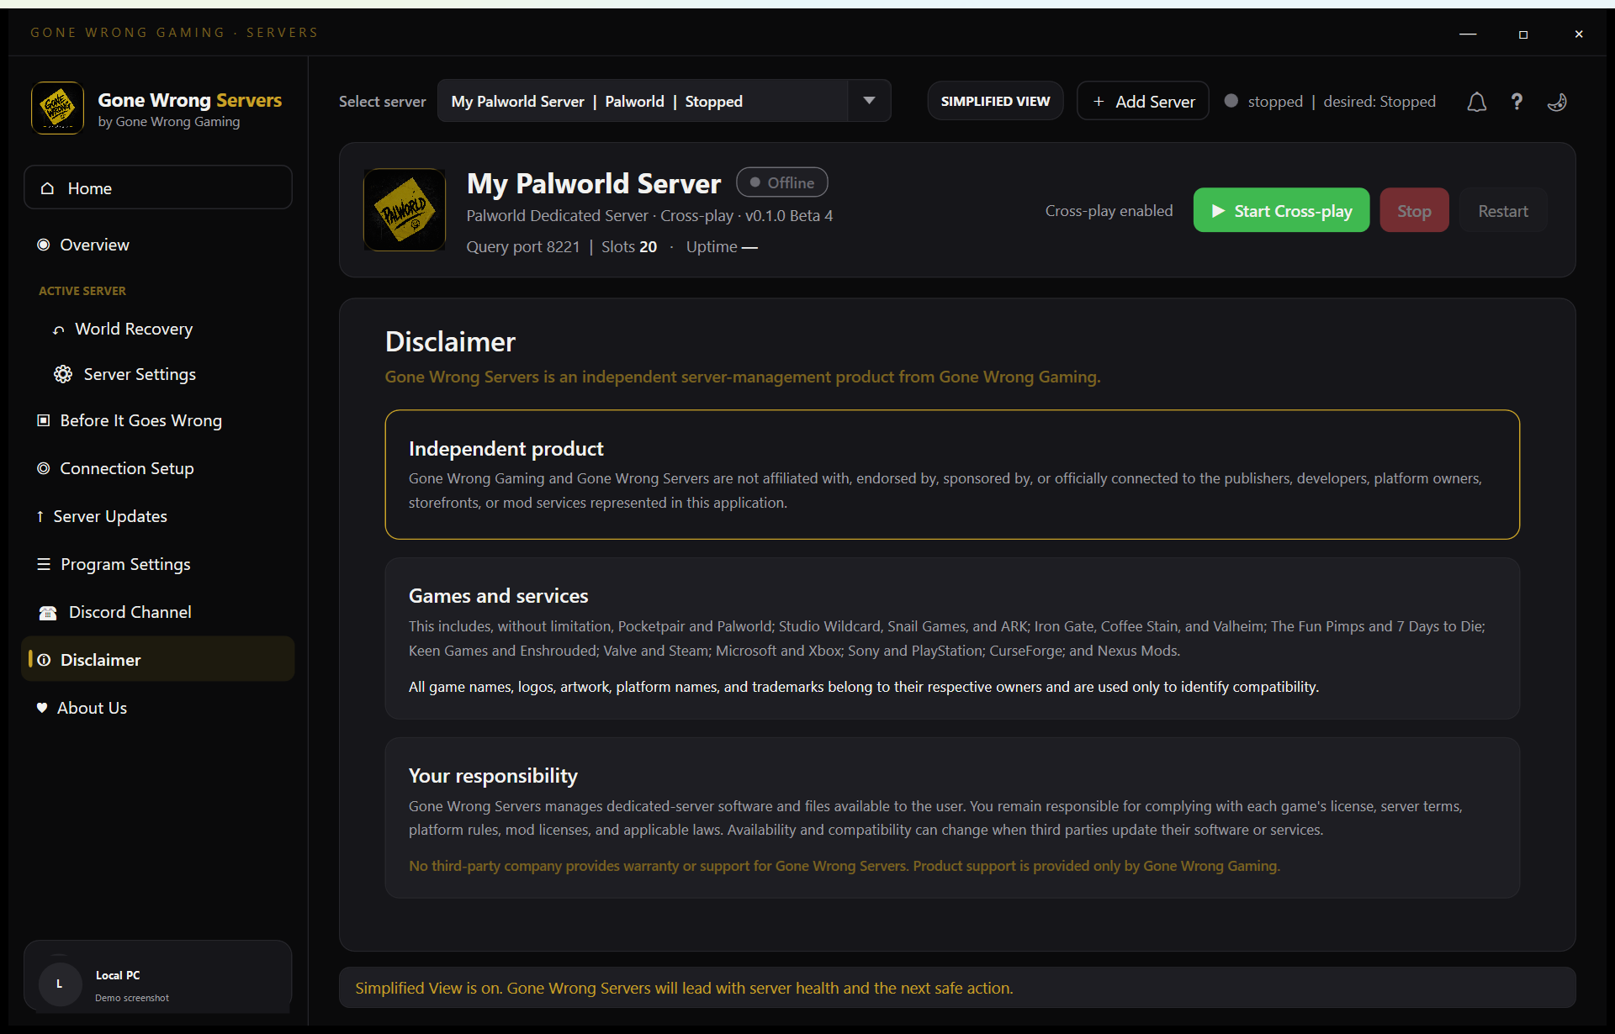Click the Discord Channel phone icon
Viewport: 1615px width, 1034px height.
point(48,613)
